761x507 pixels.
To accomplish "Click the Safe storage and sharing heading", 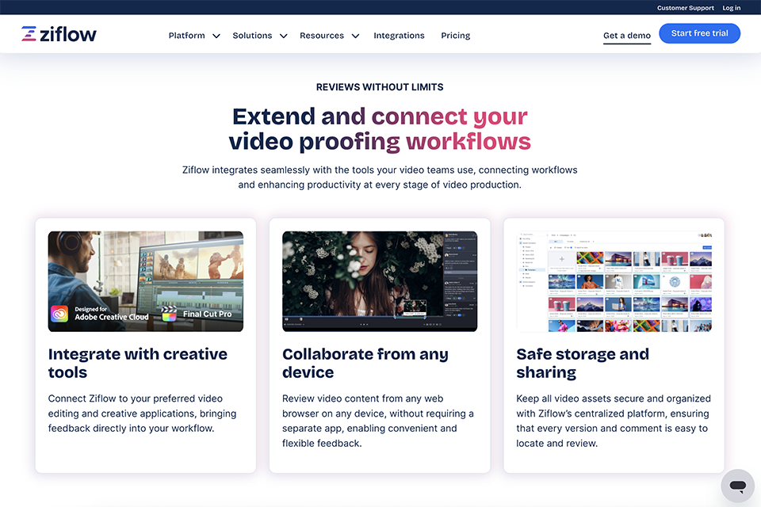I will (583, 363).
